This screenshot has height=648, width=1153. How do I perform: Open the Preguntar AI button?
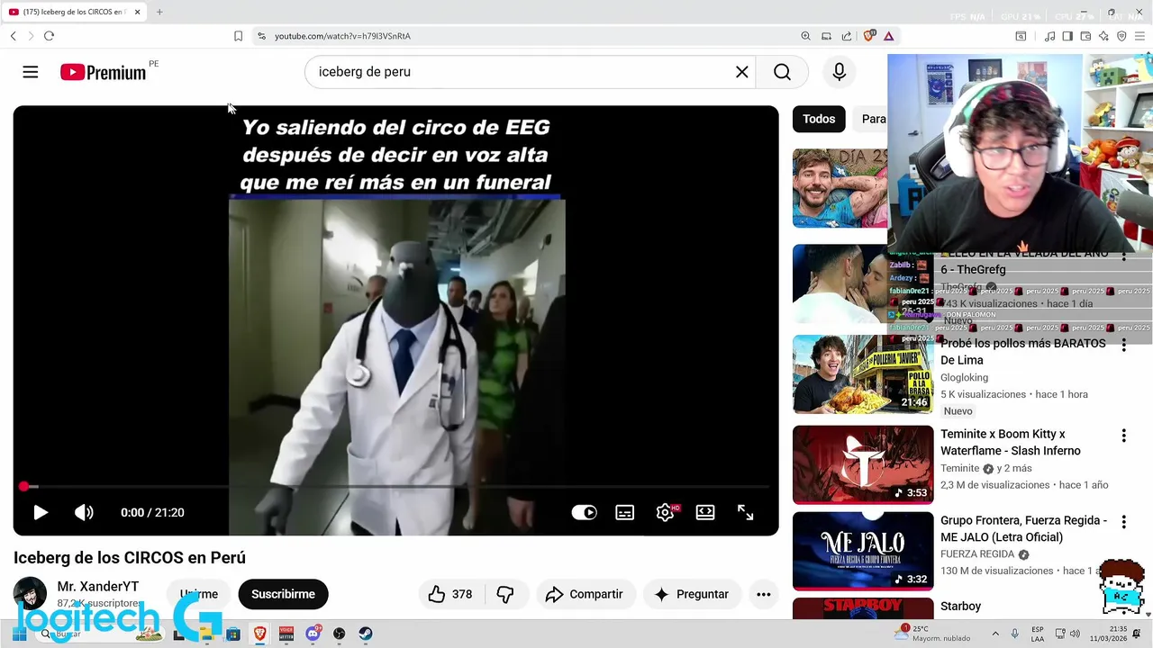pyautogui.click(x=692, y=594)
